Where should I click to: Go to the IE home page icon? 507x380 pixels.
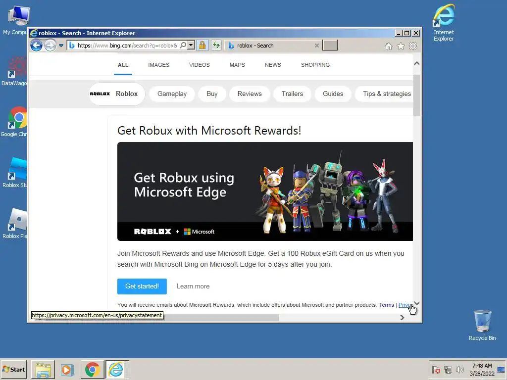[389, 46]
